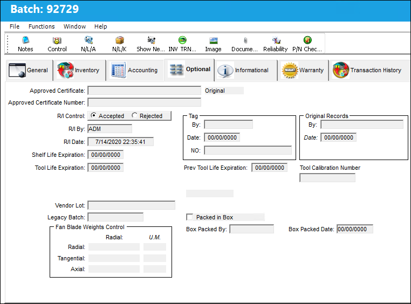411x304 pixels.
Task: Open the Functions menu
Action: pyautogui.click(x=42, y=26)
